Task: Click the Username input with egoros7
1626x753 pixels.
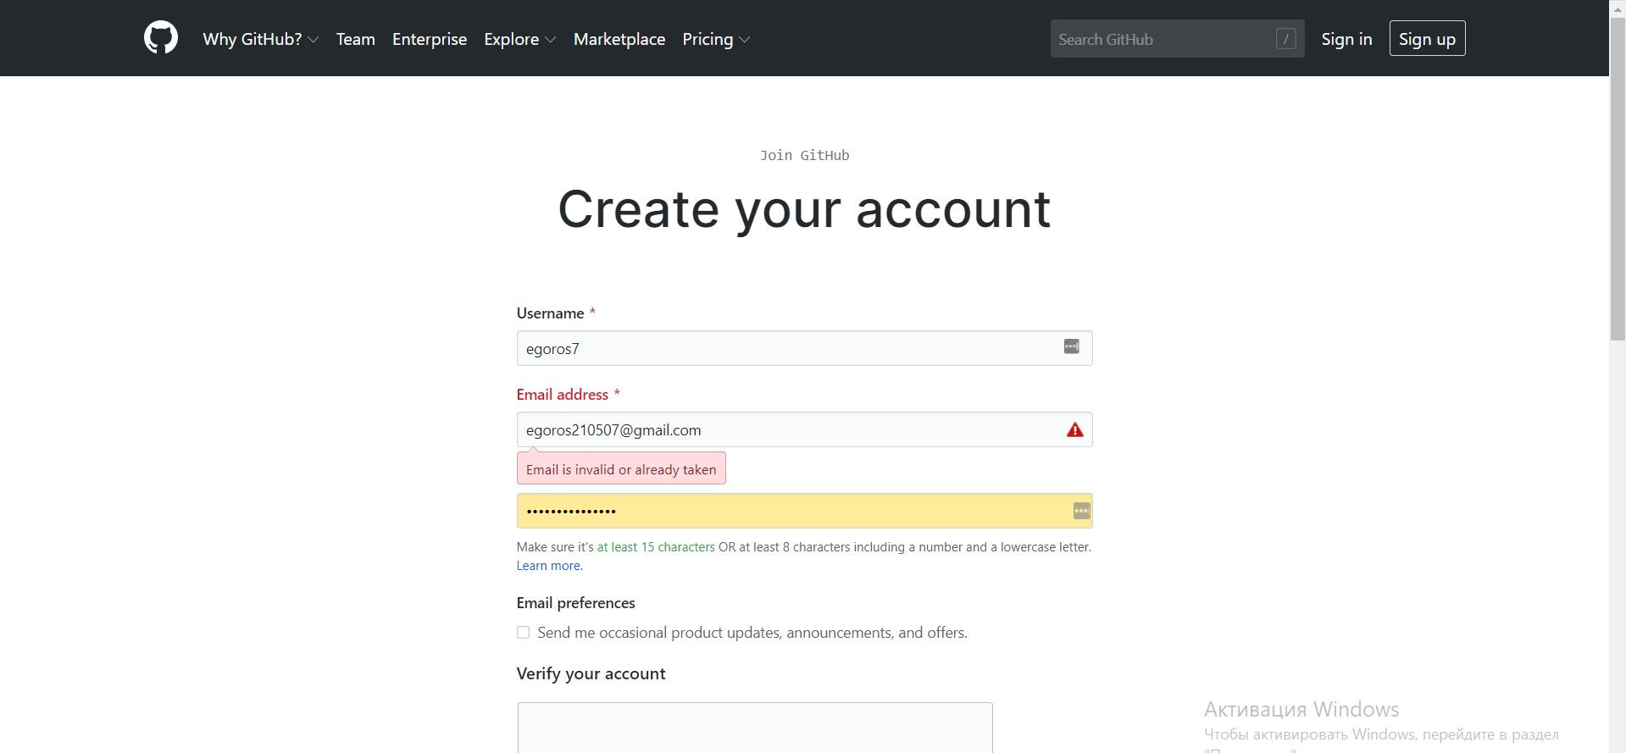Action: click(804, 348)
